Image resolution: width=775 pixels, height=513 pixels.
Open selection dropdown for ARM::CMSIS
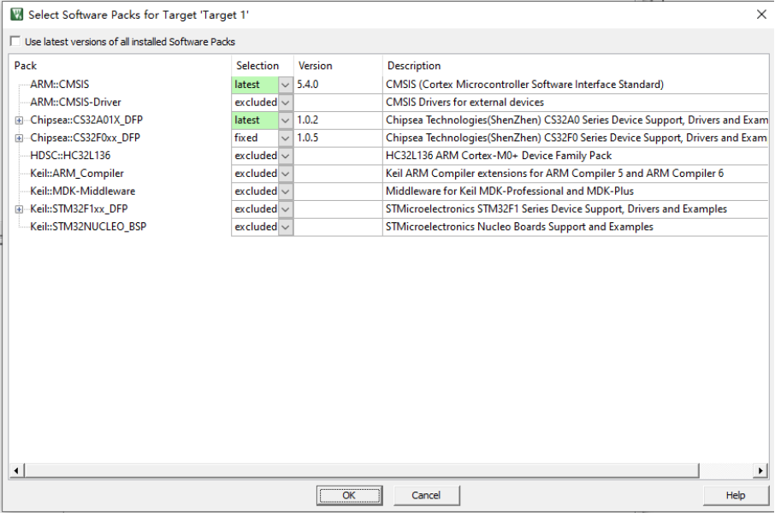tap(285, 85)
